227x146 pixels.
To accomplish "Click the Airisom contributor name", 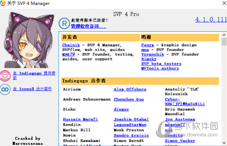I will pyautogui.click(x=72, y=89).
